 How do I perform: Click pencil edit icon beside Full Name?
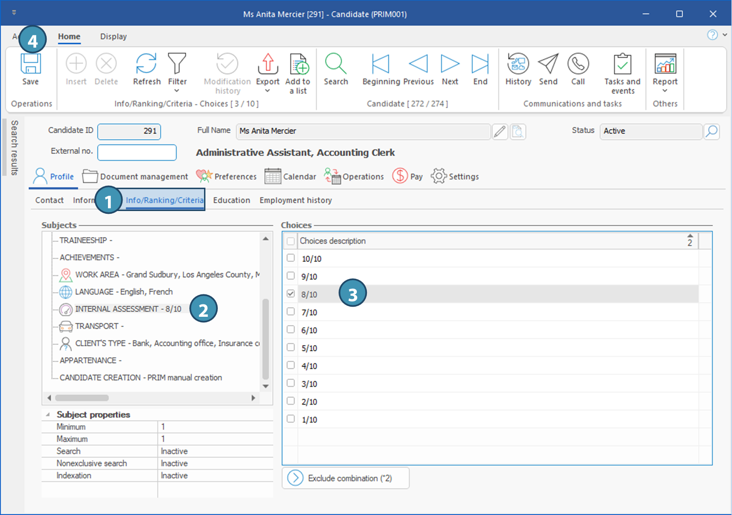(500, 132)
